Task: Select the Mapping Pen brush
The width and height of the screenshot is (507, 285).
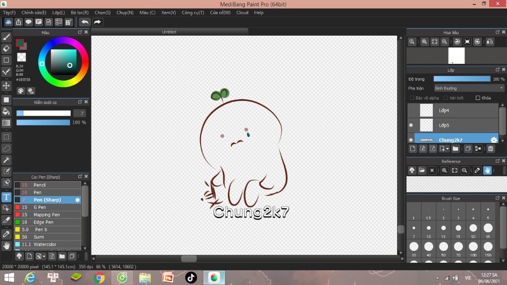Action: coord(48,215)
